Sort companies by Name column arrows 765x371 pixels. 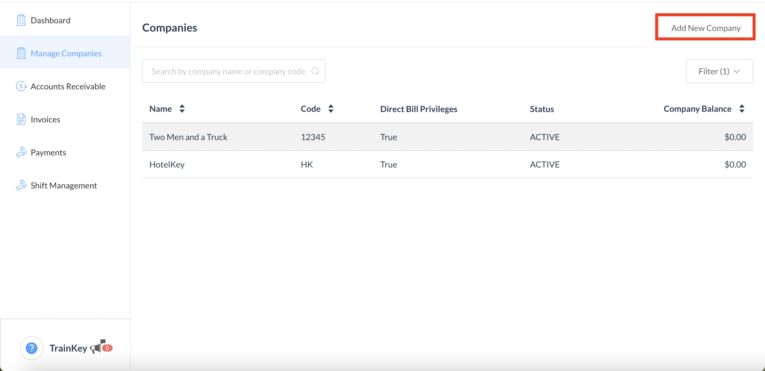pyautogui.click(x=182, y=109)
